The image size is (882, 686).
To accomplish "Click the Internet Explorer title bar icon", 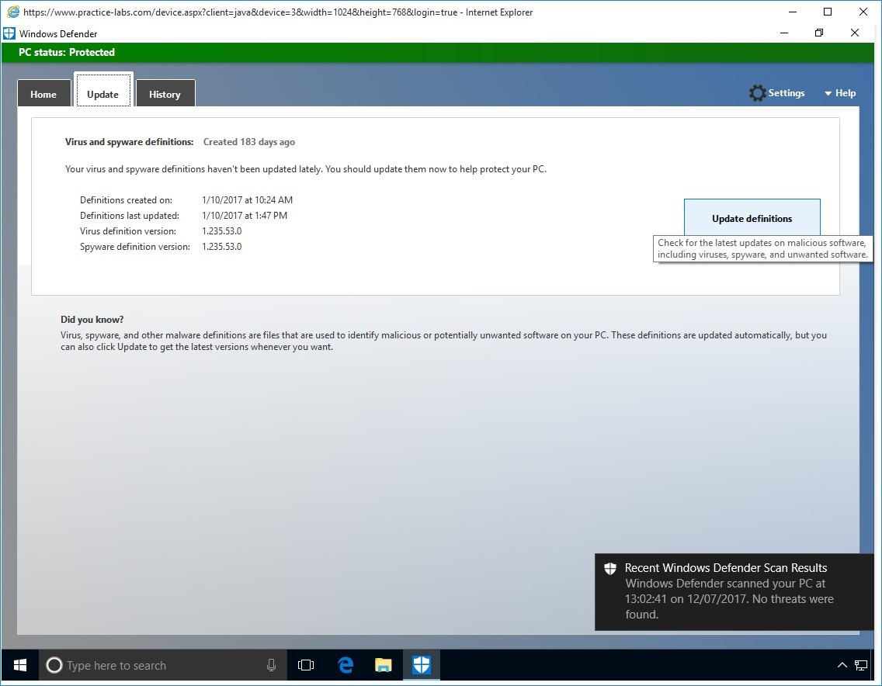I will [x=13, y=12].
